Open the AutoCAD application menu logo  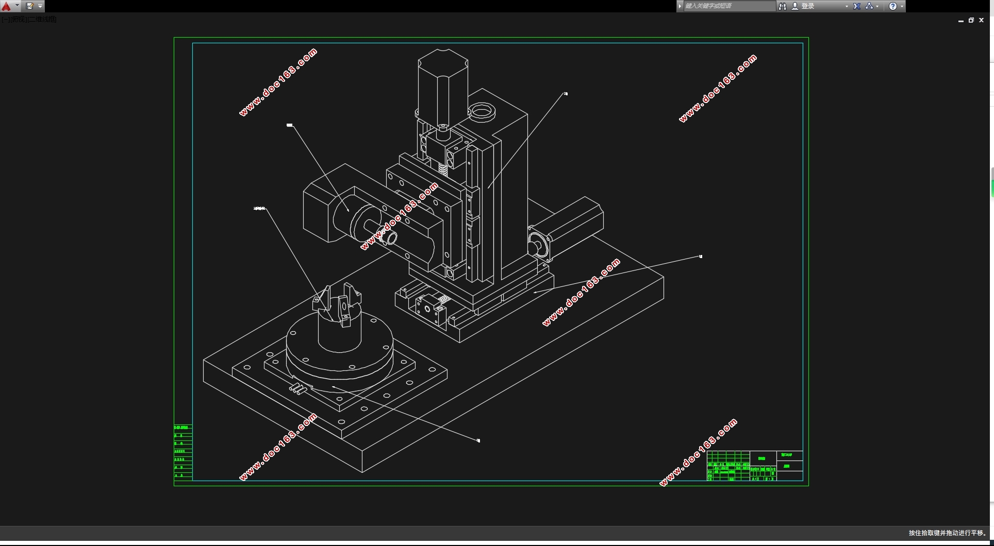6,6
